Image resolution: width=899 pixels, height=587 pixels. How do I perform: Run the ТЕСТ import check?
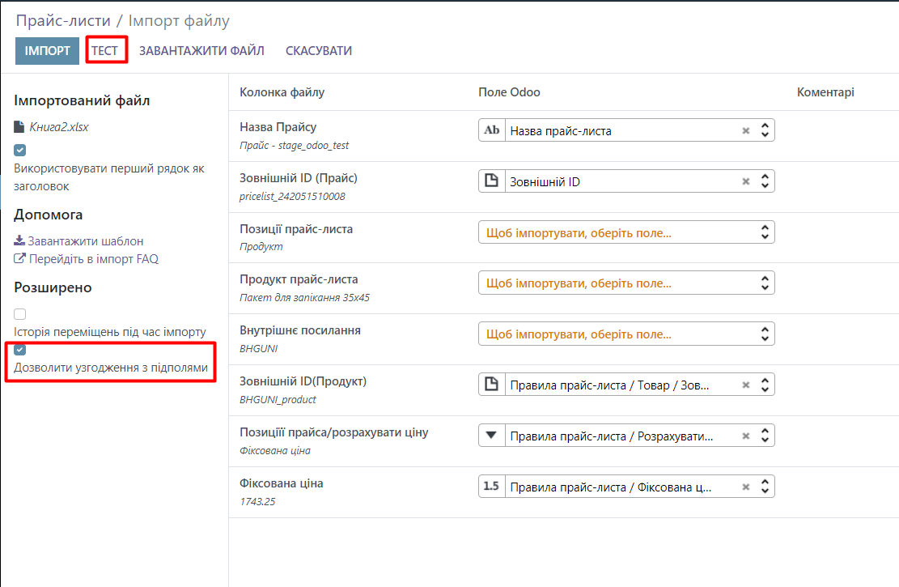click(104, 51)
